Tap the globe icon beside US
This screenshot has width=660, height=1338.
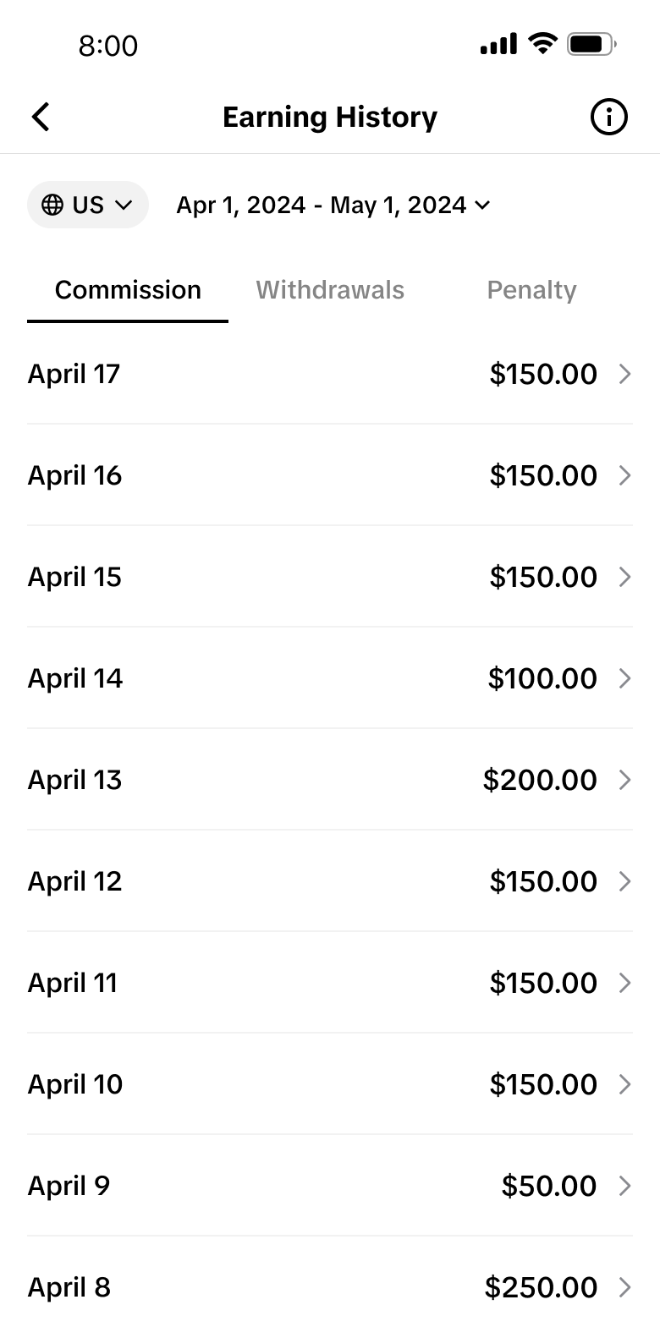(52, 205)
